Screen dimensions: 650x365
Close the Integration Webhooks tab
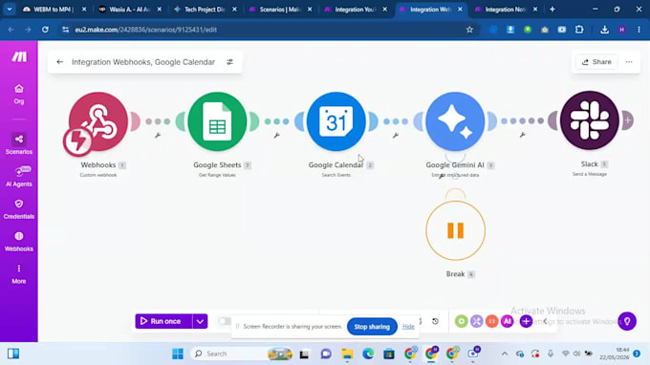tap(460, 10)
